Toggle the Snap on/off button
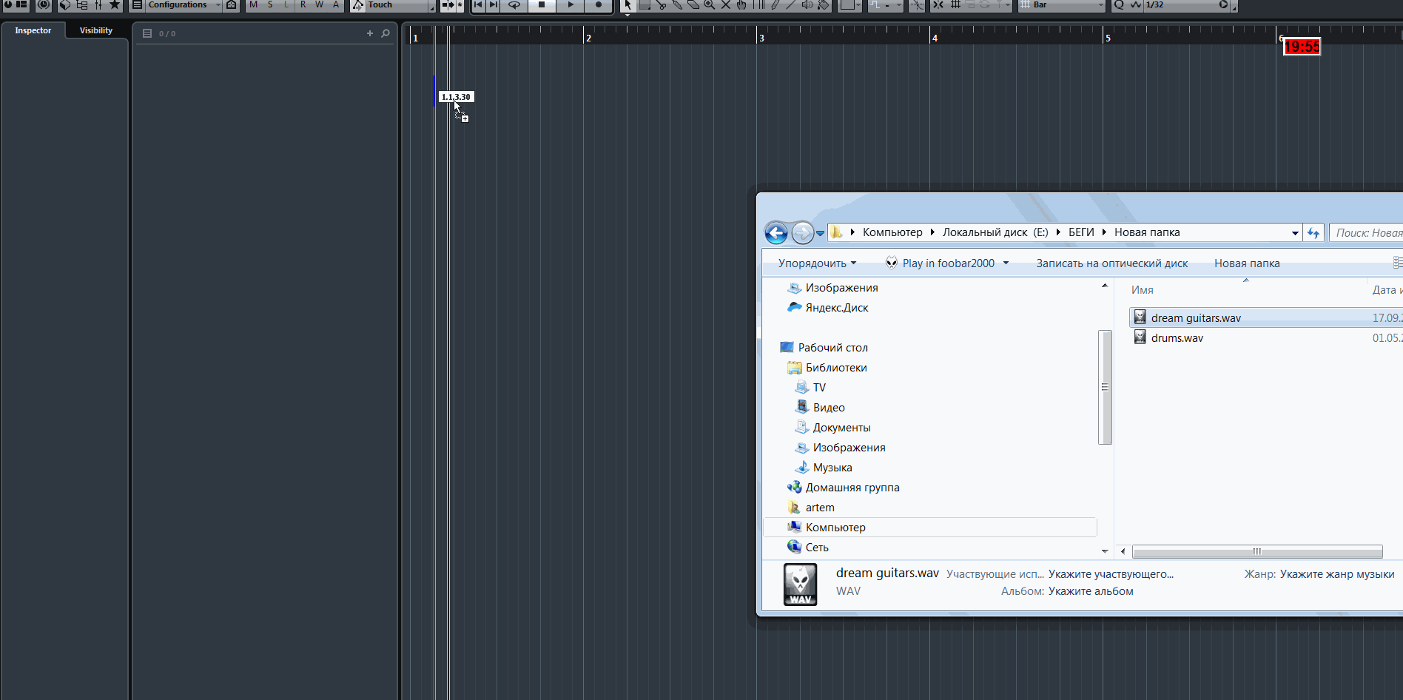The height and width of the screenshot is (700, 1403). [938, 4]
